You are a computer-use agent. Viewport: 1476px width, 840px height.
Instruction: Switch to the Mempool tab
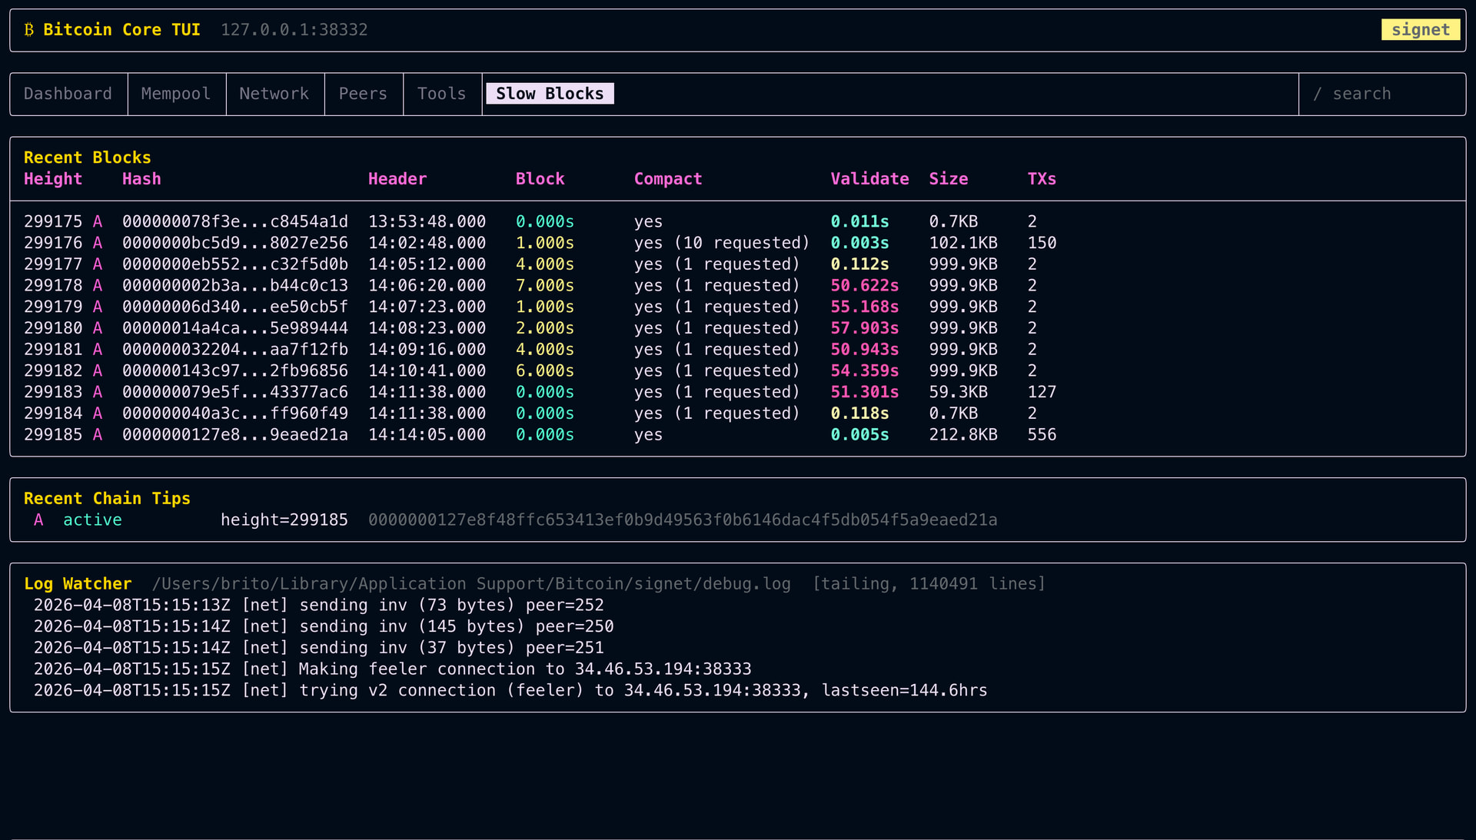[175, 94]
